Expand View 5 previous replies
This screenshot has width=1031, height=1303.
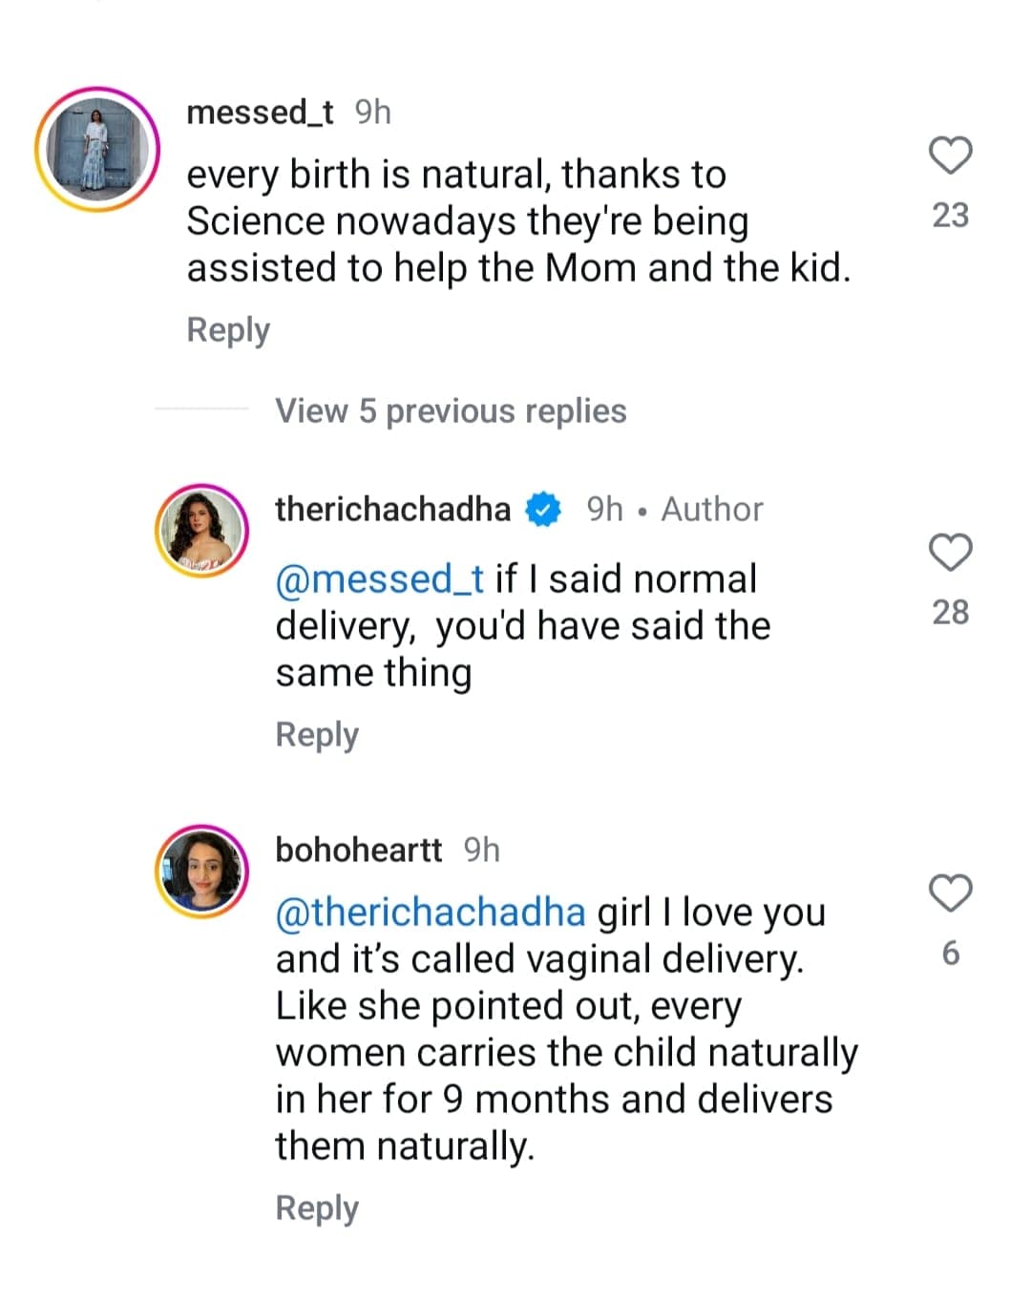coord(451,410)
